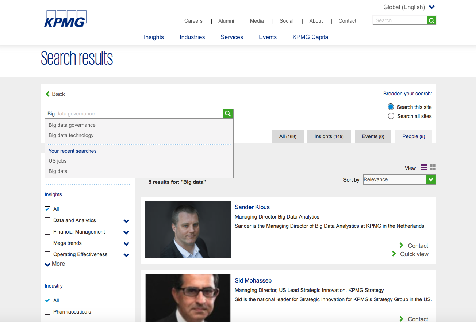Open the header Contact link
Viewport: 476px width, 322px height.
(x=348, y=21)
